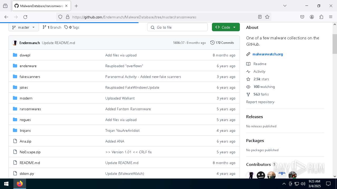Open the ransomwares folder
Image resolution: width=337 pixels, height=189 pixels.
point(30,109)
